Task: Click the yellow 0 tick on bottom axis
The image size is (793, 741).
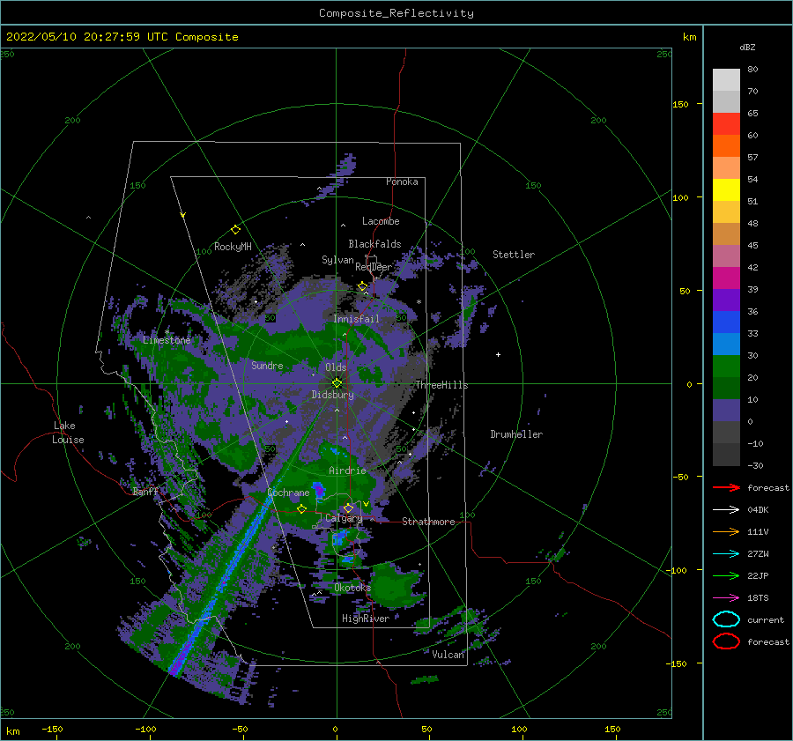Action: click(335, 729)
